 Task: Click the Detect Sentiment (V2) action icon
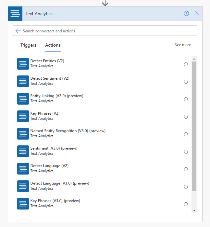click(23, 81)
